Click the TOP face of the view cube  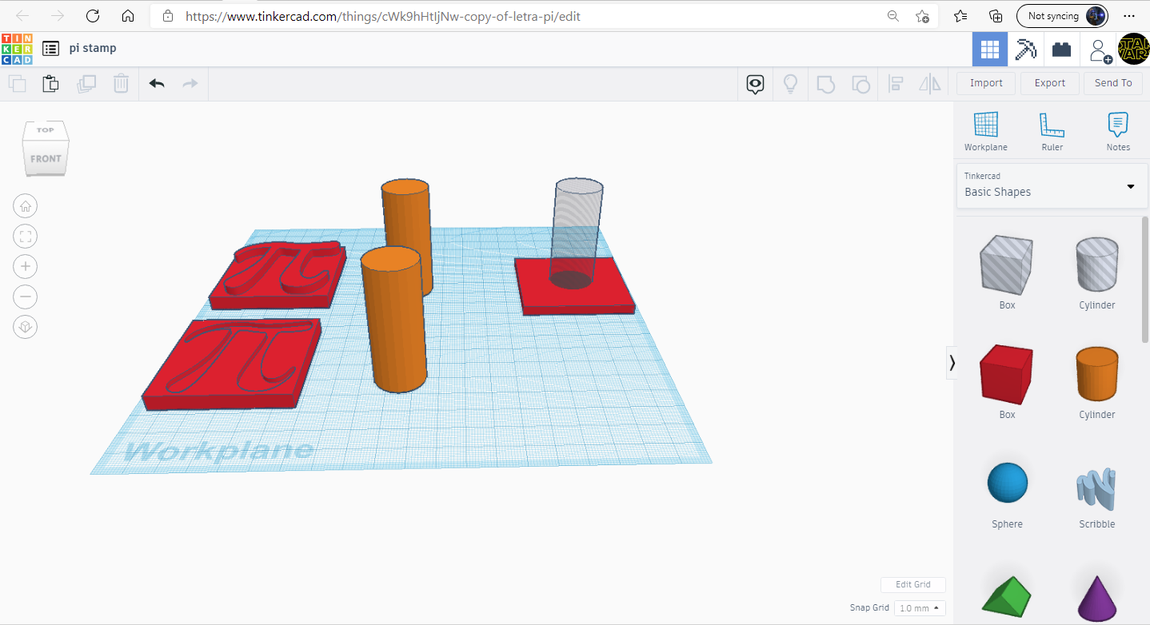click(46, 130)
